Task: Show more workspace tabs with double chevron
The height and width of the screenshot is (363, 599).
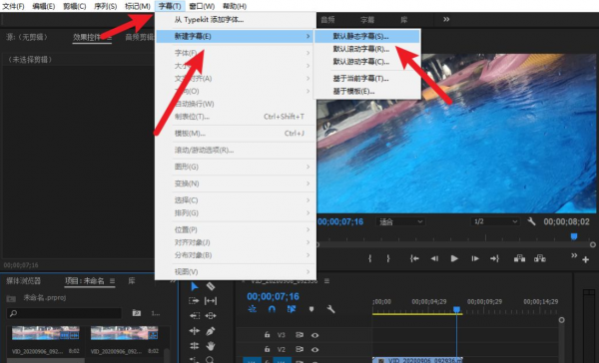Action: 446,20
